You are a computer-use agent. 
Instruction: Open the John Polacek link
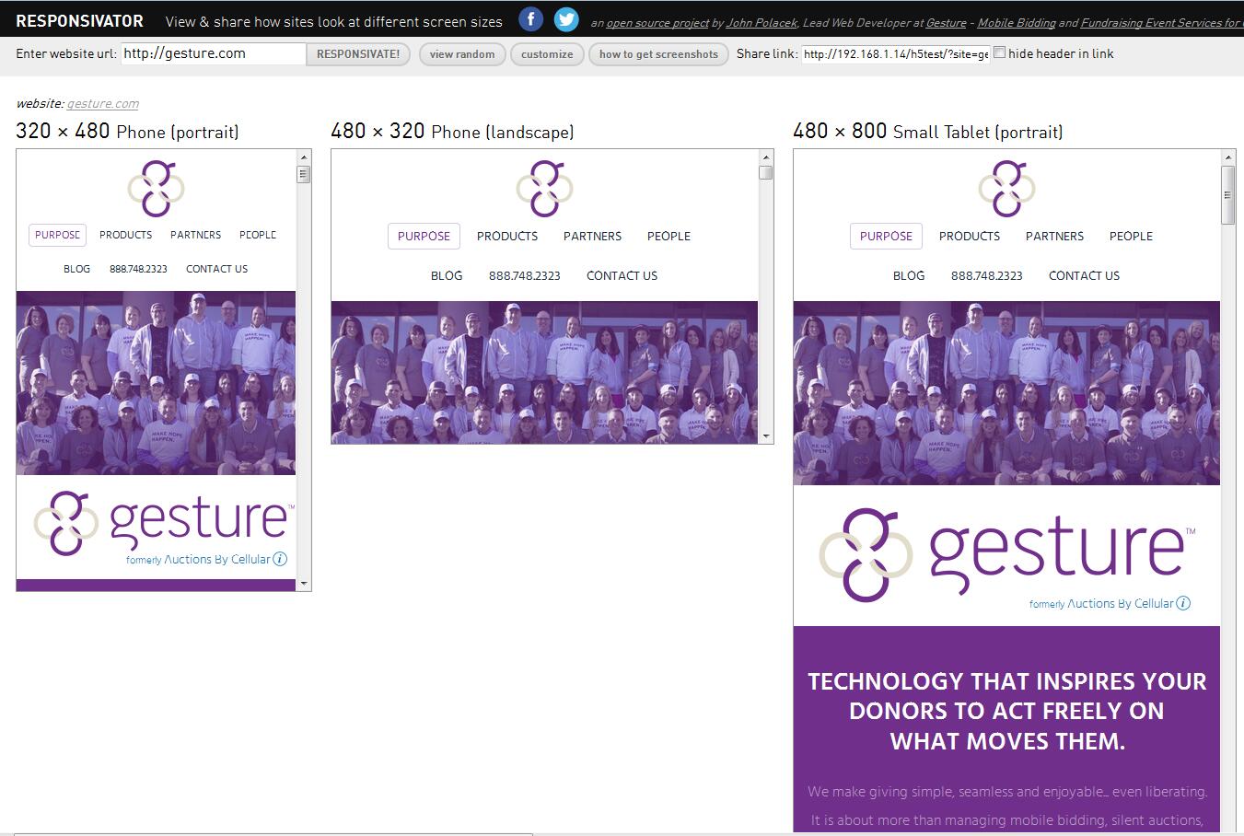[x=762, y=23]
